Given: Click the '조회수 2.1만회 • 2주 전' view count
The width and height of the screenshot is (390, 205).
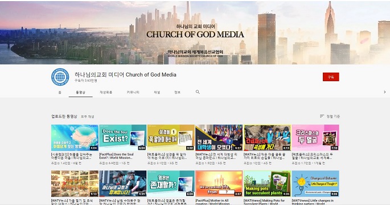Looking at the screenshot, I should click(x=162, y=164).
